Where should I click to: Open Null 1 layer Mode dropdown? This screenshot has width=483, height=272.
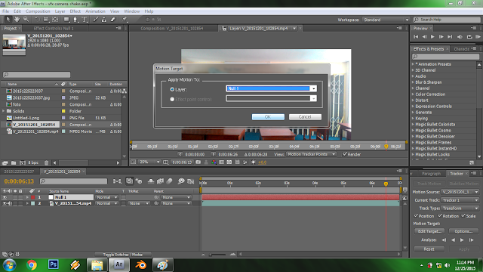[x=106, y=197]
